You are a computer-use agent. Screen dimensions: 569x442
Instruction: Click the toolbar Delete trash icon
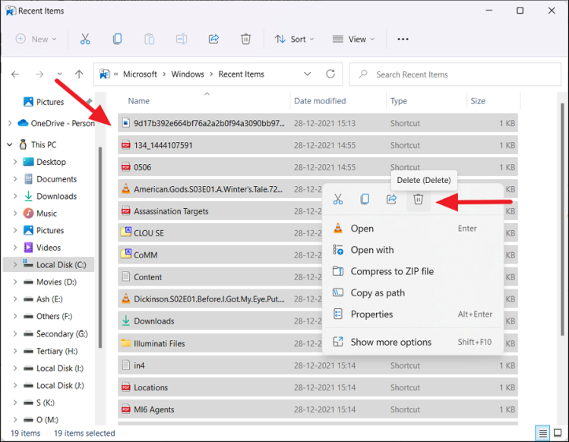pyautogui.click(x=245, y=39)
